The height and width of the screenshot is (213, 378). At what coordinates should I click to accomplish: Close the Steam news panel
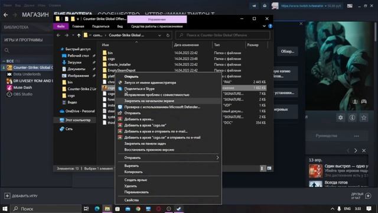[x=364, y=151]
